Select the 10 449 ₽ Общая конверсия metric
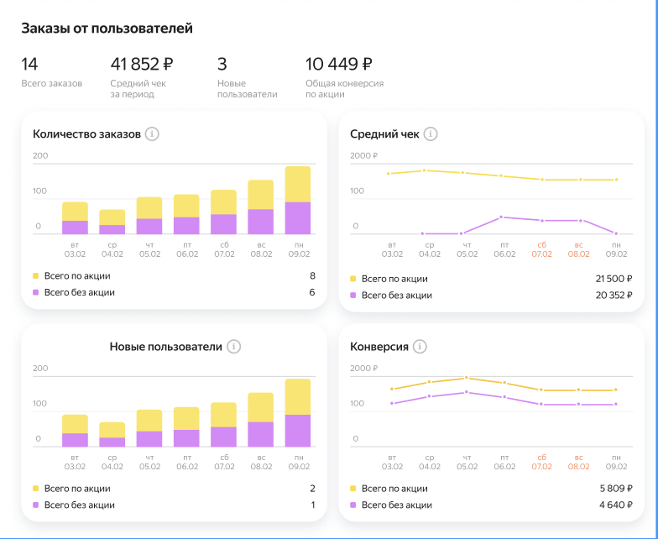The width and height of the screenshot is (658, 539). coord(339,65)
